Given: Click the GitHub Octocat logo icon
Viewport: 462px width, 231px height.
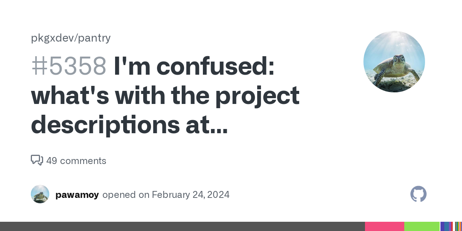Looking at the screenshot, I should [x=418, y=194].
